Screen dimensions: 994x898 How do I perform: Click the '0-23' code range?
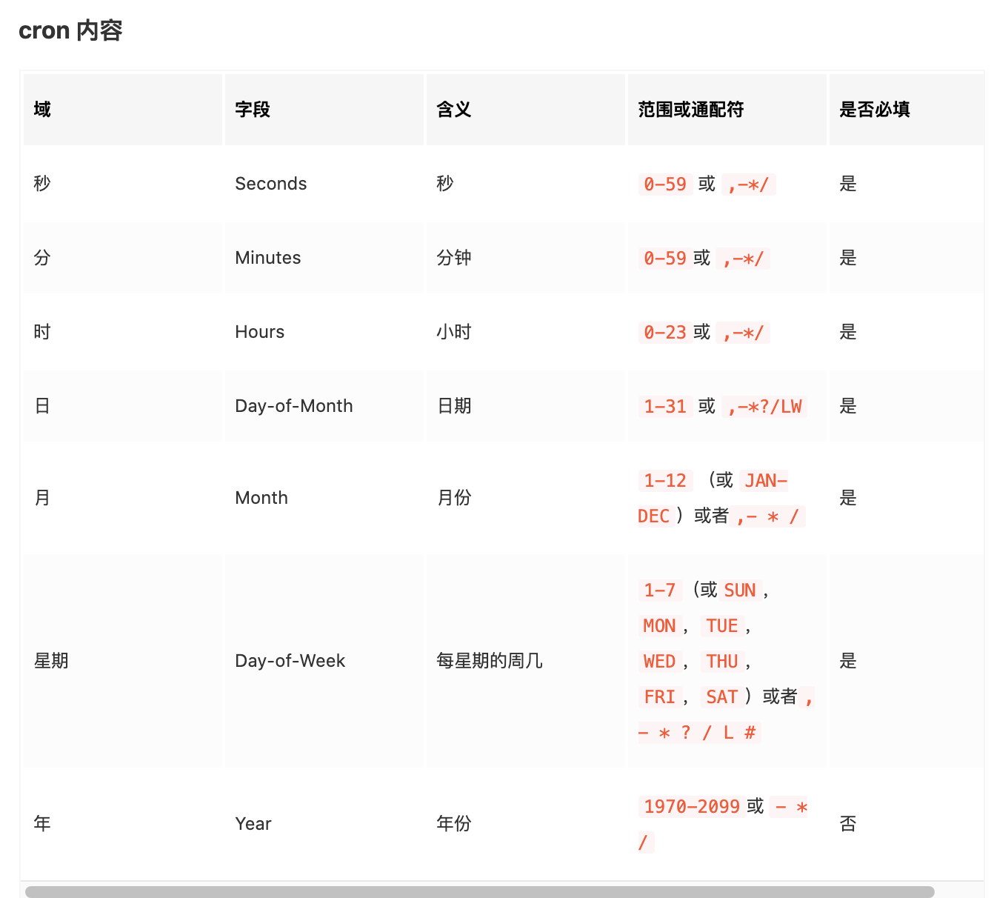pyautogui.click(x=665, y=333)
